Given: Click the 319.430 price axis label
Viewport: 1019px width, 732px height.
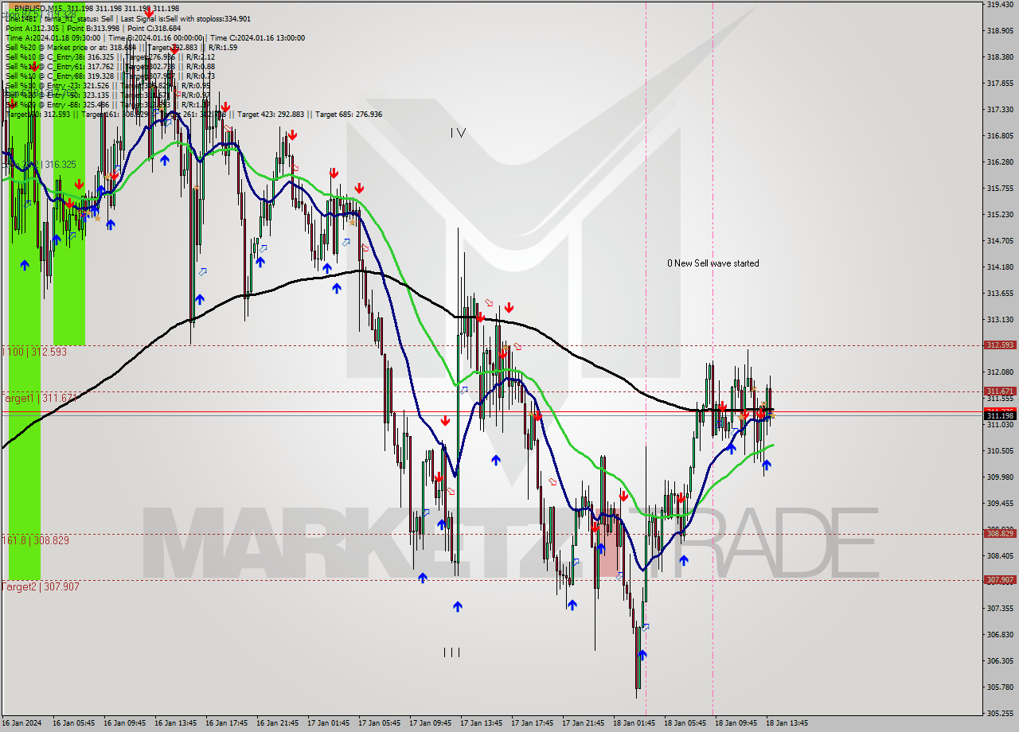Looking at the screenshot, I should 999,5.
